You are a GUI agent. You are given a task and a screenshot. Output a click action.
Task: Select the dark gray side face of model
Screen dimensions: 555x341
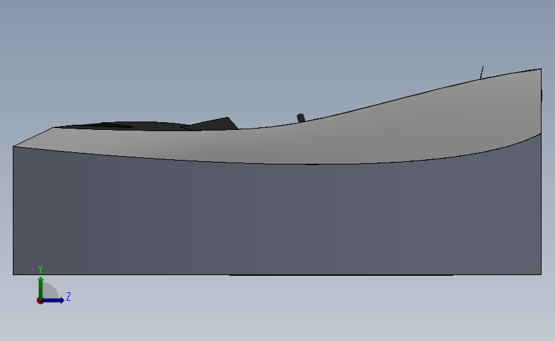pyautogui.click(x=276, y=219)
